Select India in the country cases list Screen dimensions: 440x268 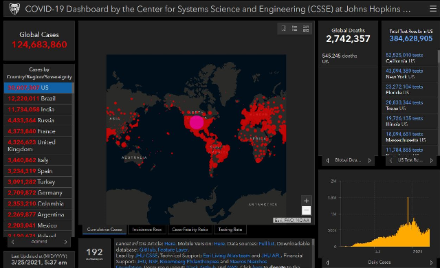[x=38, y=110]
